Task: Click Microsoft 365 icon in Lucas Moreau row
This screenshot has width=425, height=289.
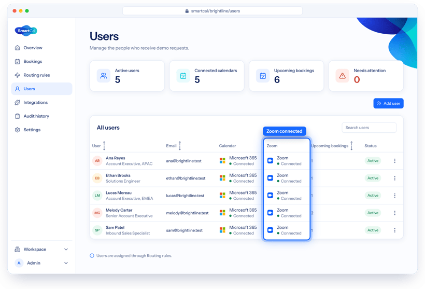Action: pyautogui.click(x=222, y=196)
